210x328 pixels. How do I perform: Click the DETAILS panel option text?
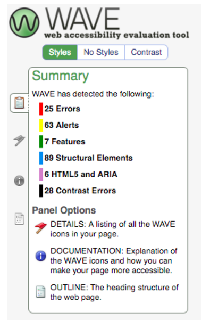point(113,229)
